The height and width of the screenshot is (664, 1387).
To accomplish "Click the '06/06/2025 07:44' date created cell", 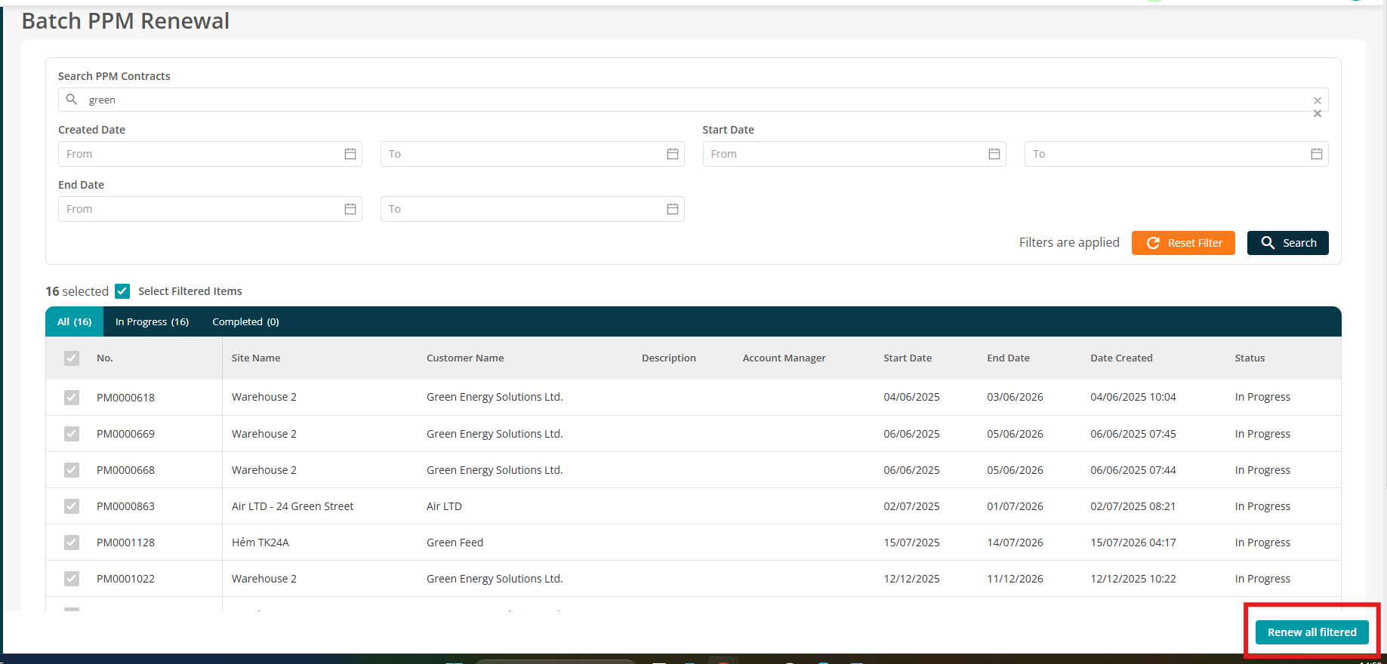I will 1133,470.
